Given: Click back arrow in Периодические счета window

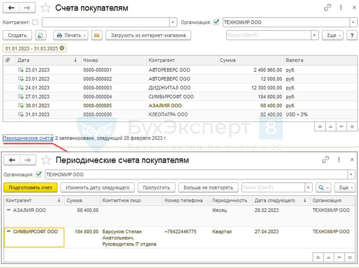Looking at the screenshot, I should (x=12, y=160).
